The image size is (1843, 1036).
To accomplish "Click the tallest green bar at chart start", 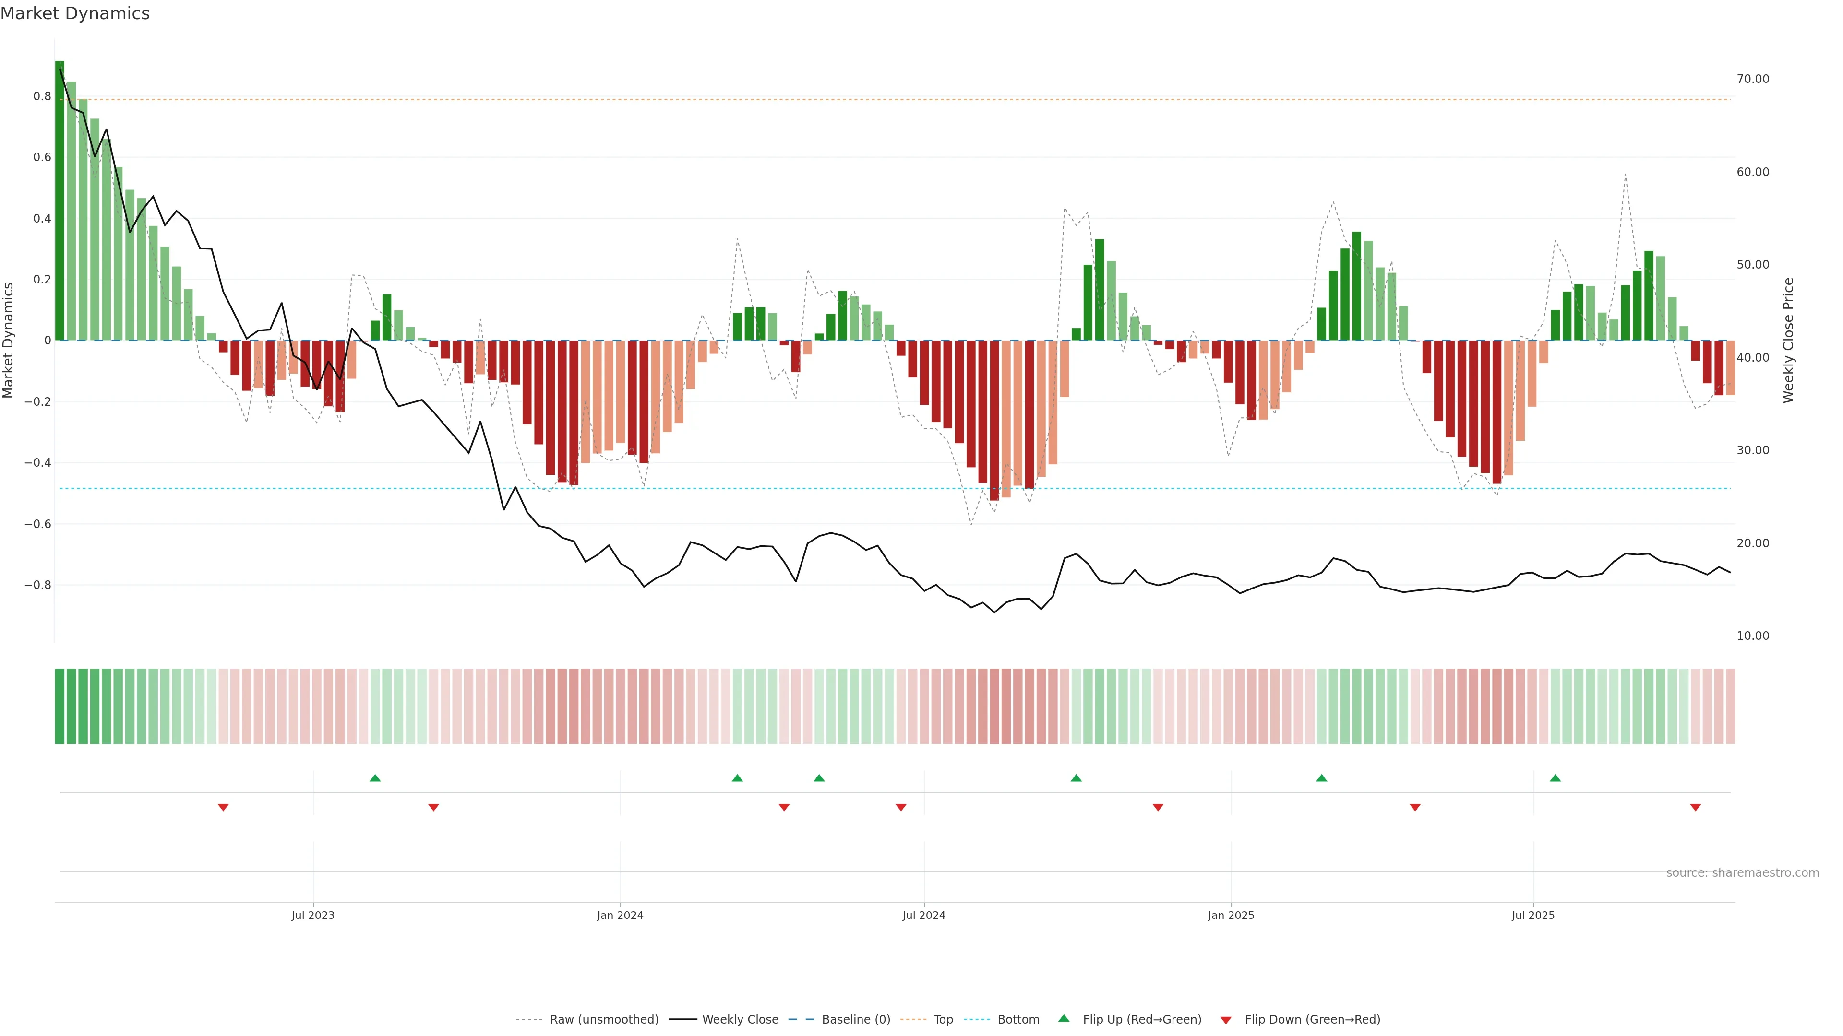I will [x=60, y=200].
